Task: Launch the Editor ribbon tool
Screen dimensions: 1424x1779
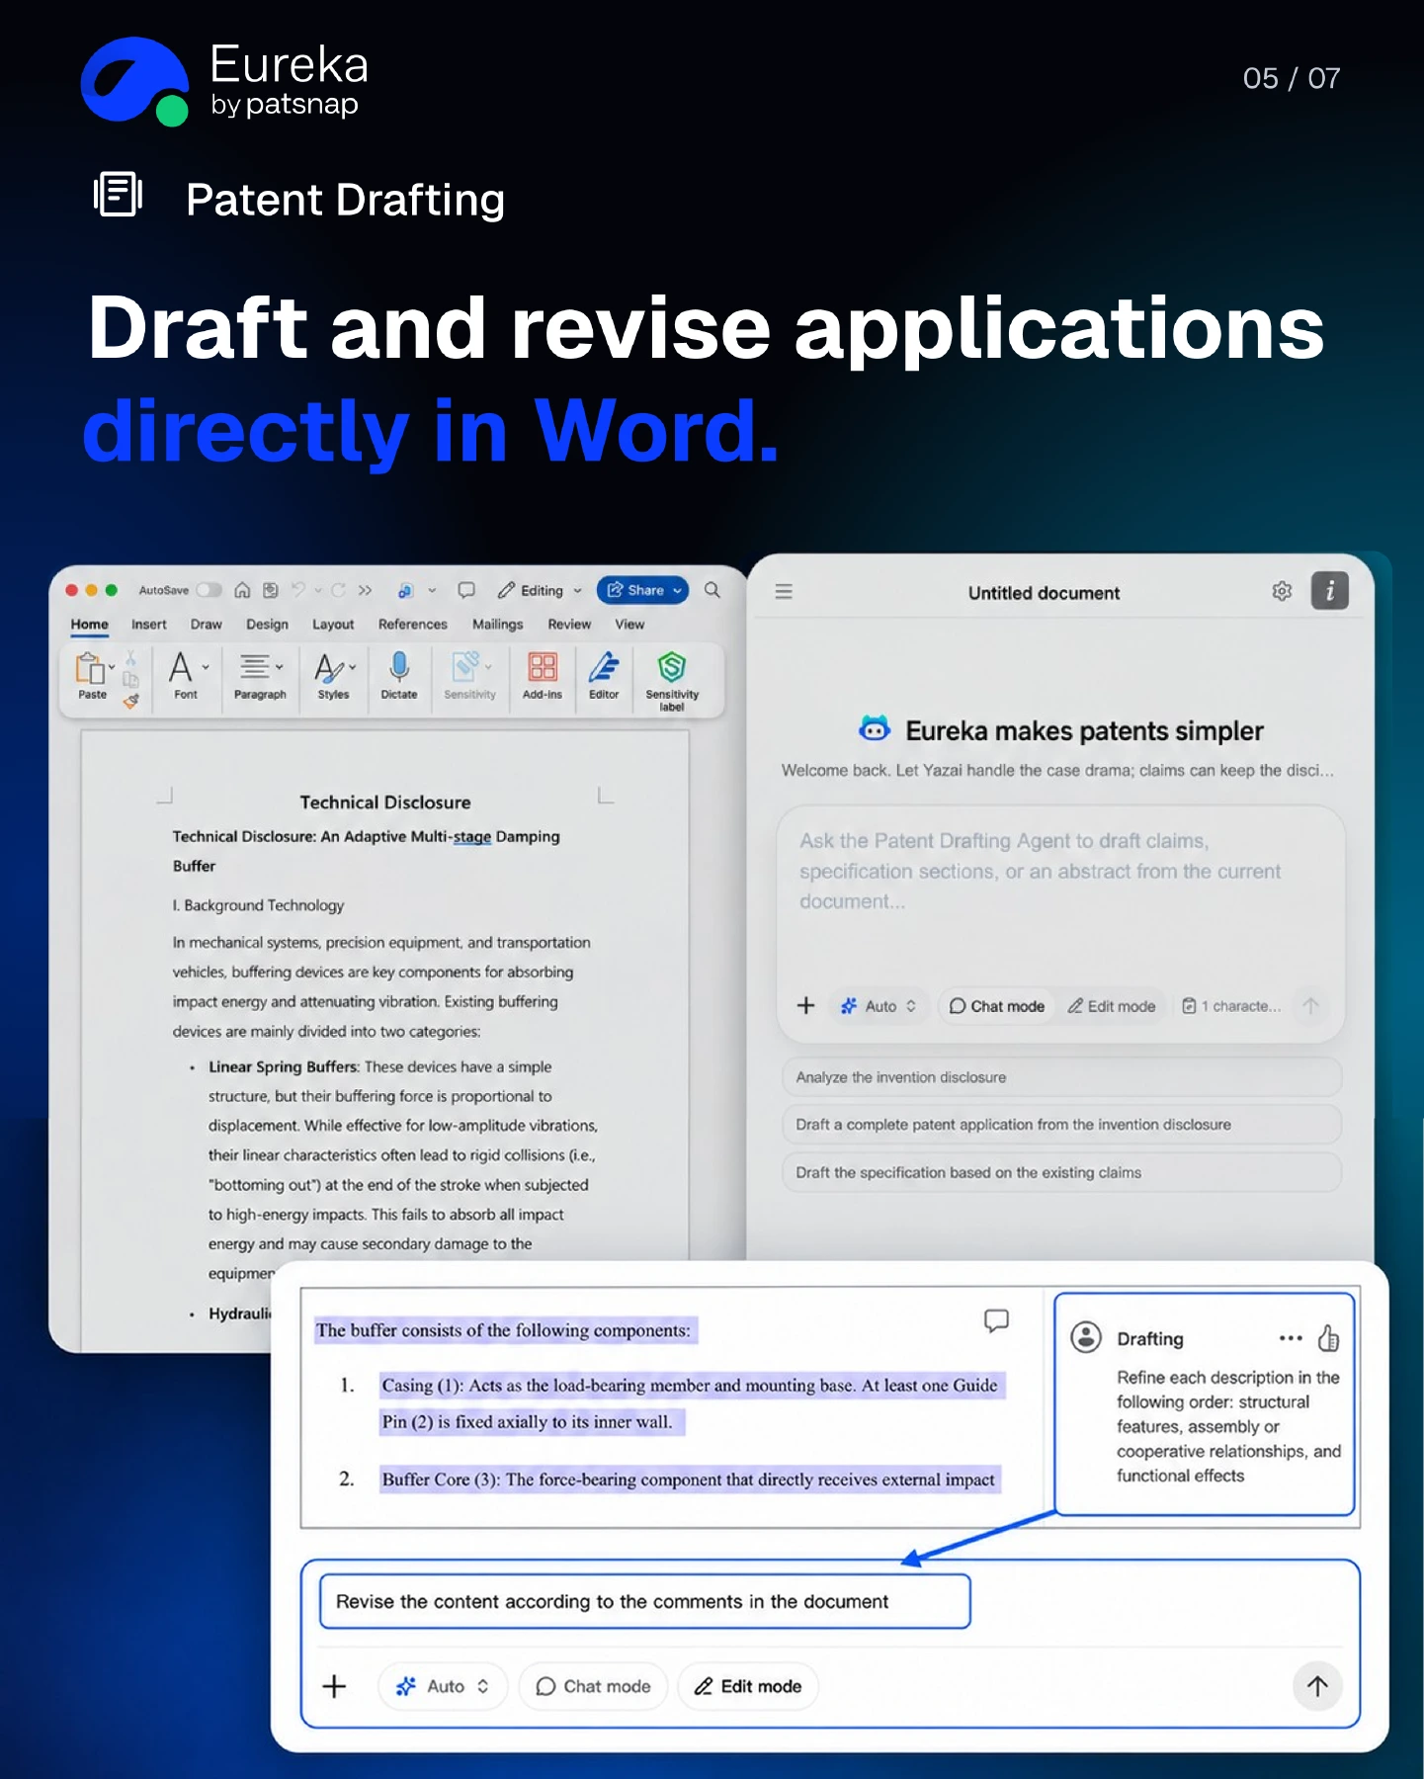Action: pos(604,675)
